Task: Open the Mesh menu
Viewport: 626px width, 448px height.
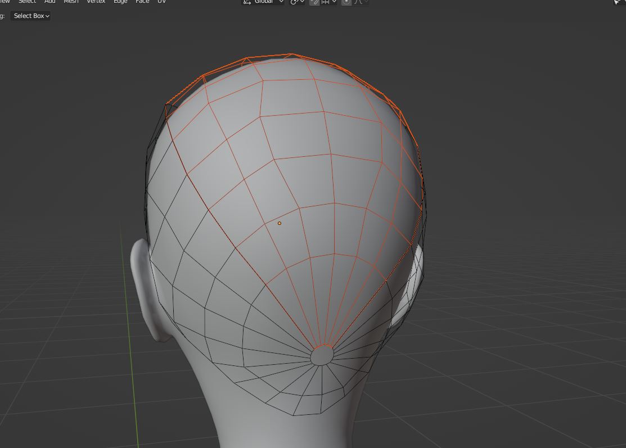Action: (71, 2)
